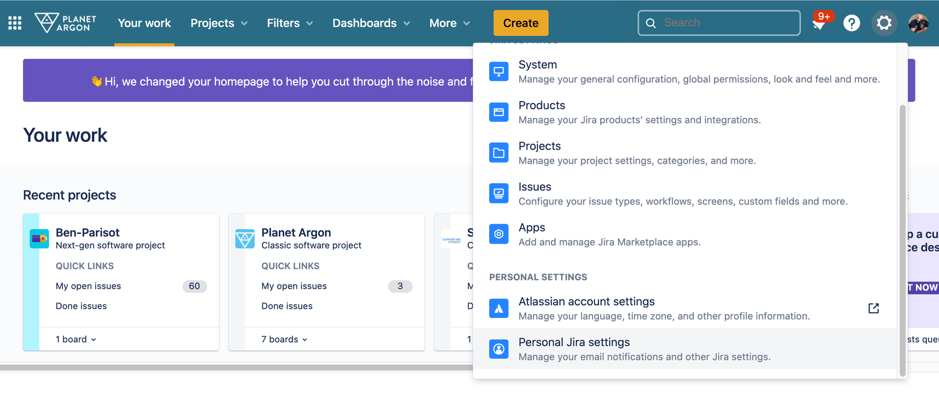
Task: Click Ben-Parisot's QUICK LINKS label
Action: point(85,266)
